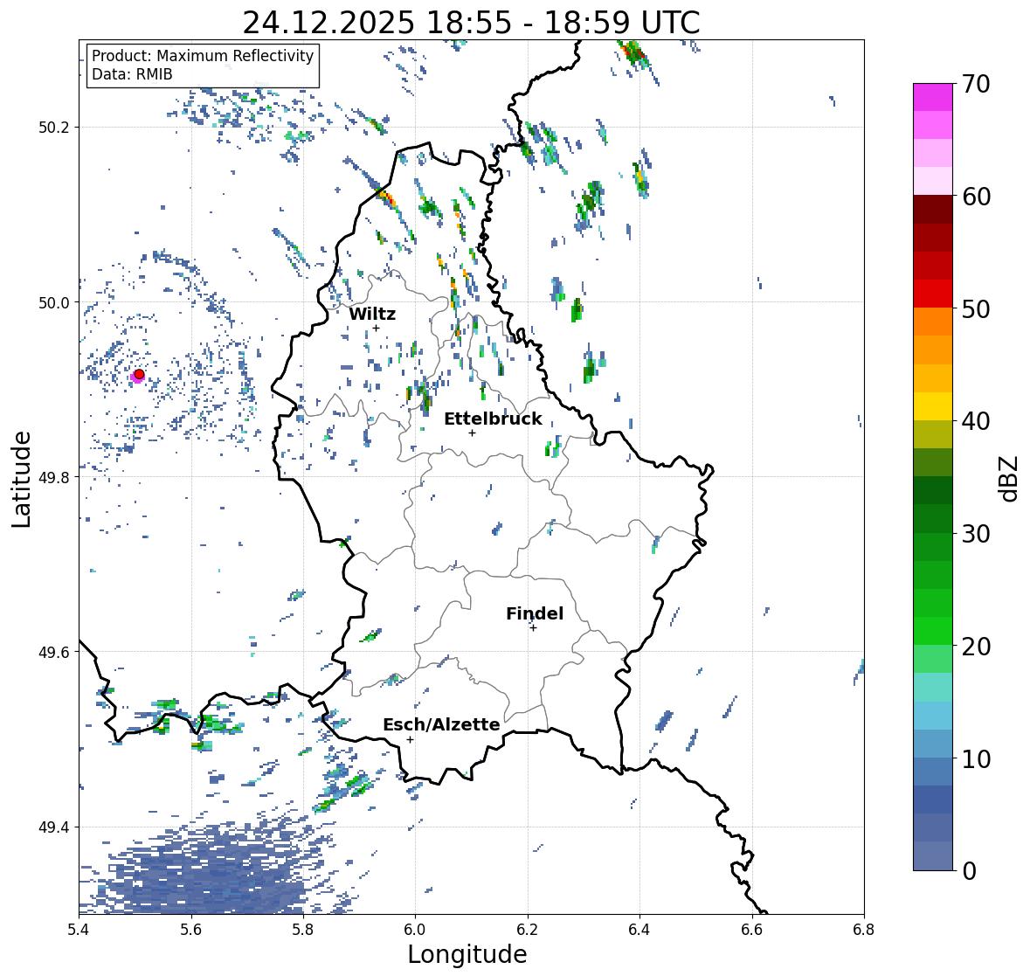The height and width of the screenshot is (976, 1030).
Task: Click the dark red colorbar segment below 60
Action: [933, 210]
